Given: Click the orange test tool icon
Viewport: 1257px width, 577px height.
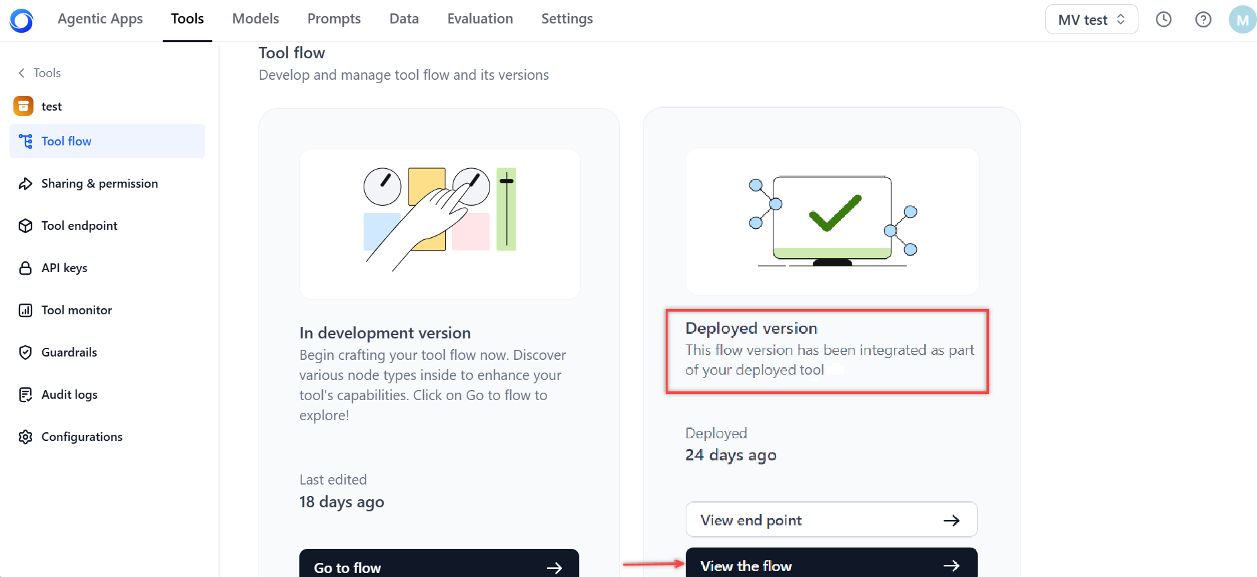Looking at the screenshot, I should pyautogui.click(x=23, y=106).
